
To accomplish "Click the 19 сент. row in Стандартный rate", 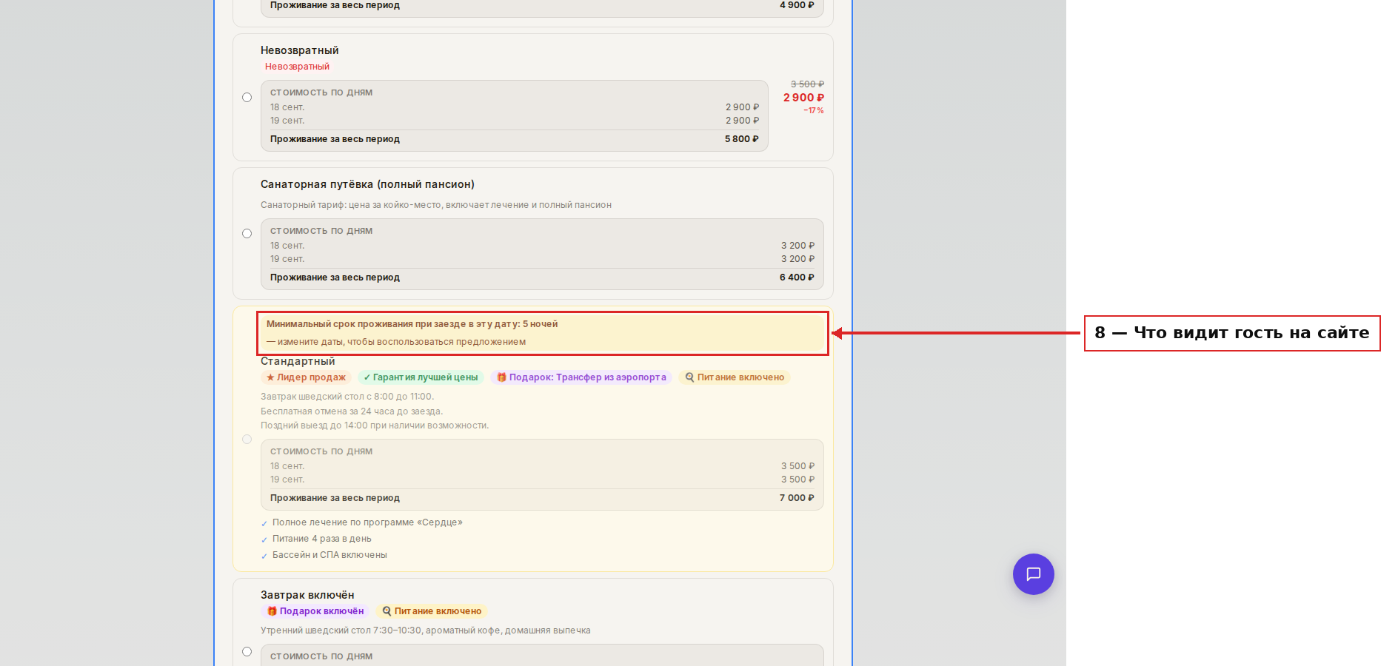I will [x=542, y=480].
